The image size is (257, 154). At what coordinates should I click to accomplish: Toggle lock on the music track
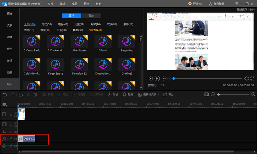pyautogui.click(x=11, y=139)
